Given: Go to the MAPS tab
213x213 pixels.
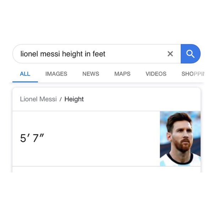Looking at the screenshot, I should [x=122, y=74].
